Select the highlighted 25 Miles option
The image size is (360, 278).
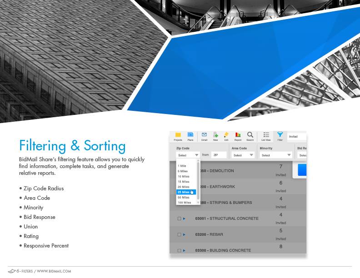coord(186,192)
